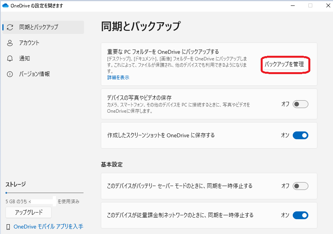Click the OneDrive cloud icon in title bar
Screen dimensions: 333x234
[5, 5]
